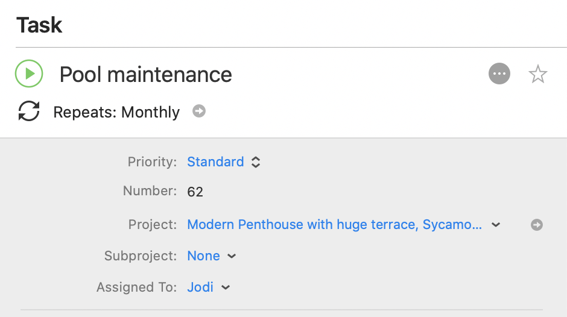
Task: Click the Priority up-down stepper arrows
Action: [256, 162]
